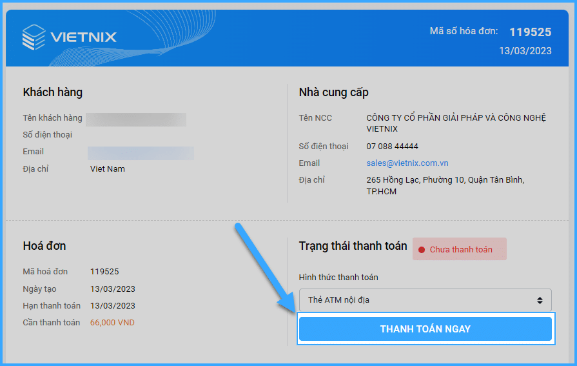Image resolution: width=577 pixels, height=366 pixels.
Task: Open the Hình thức thanh toán dropdown
Action: click(425, 300)
